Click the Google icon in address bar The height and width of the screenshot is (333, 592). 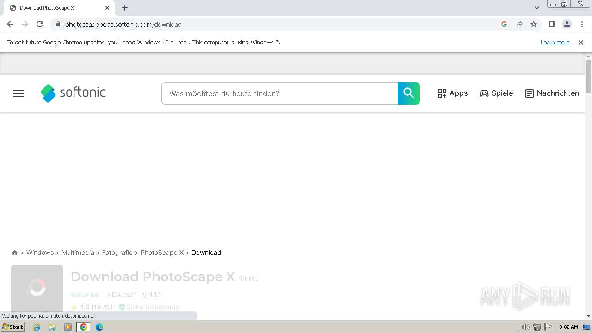(x=504, y=25)
